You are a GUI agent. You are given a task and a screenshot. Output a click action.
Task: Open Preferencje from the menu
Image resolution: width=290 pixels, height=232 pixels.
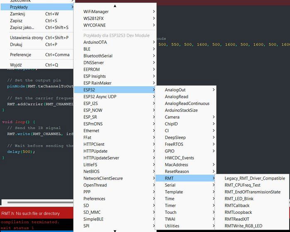[x=37, y=54]
